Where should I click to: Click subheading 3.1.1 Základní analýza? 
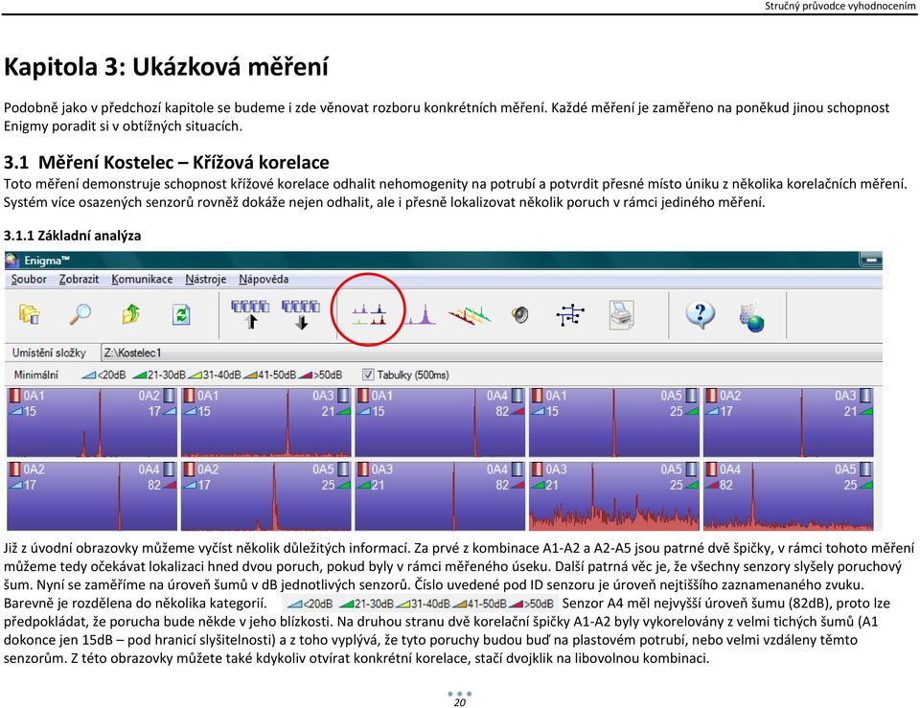tap(72, 236)
